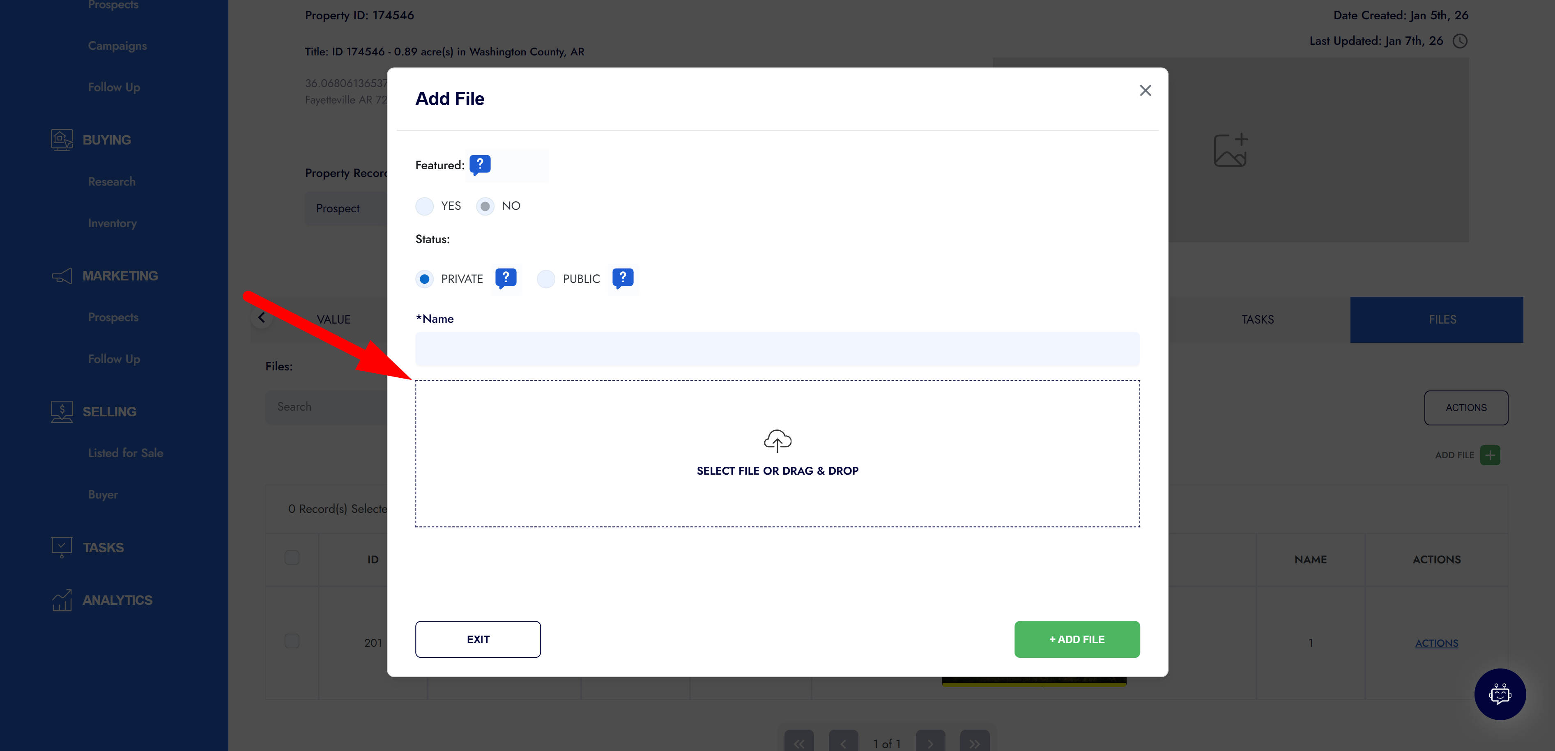Screen dimensions: 1555x751
Task: Select the NO Featured radio button
Action: 485,207
